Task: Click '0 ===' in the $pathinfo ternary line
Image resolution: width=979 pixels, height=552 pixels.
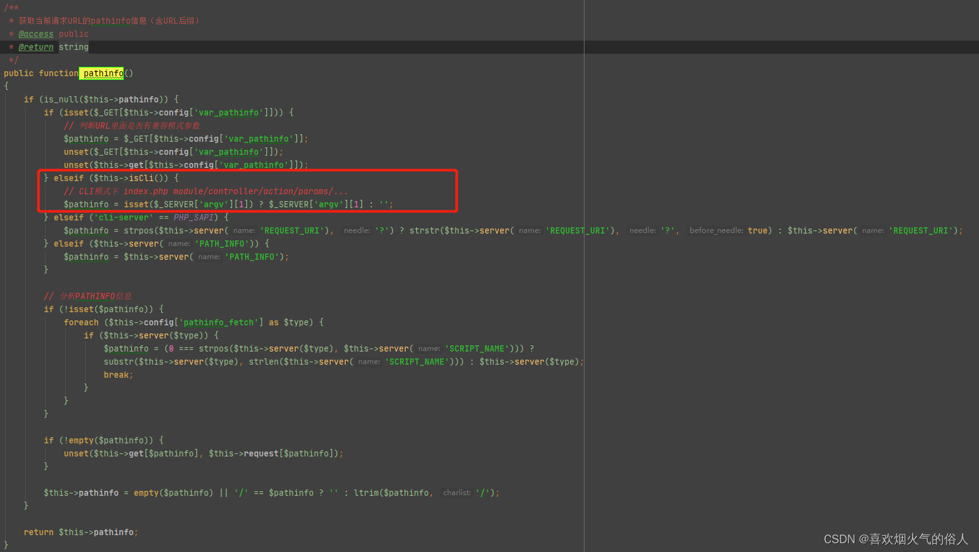Action: pyautogui.click(x=181, y=348)
